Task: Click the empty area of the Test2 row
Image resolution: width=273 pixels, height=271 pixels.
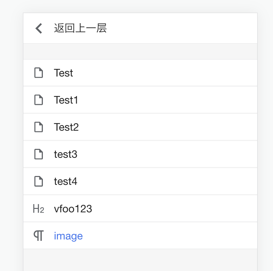Action: point(168,127)
